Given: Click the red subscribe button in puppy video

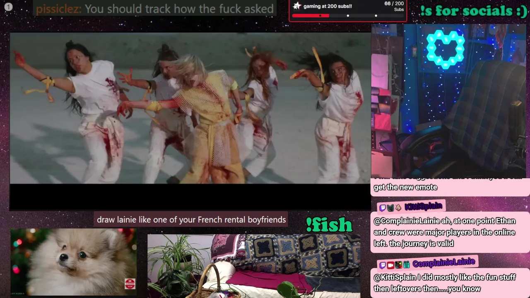Looking at the screenshot, I should [x=130, y=284].
